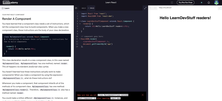Click the LearnDevStuffComponent JSX tag on line 12

pyautogui.click(x=96, y=42)
